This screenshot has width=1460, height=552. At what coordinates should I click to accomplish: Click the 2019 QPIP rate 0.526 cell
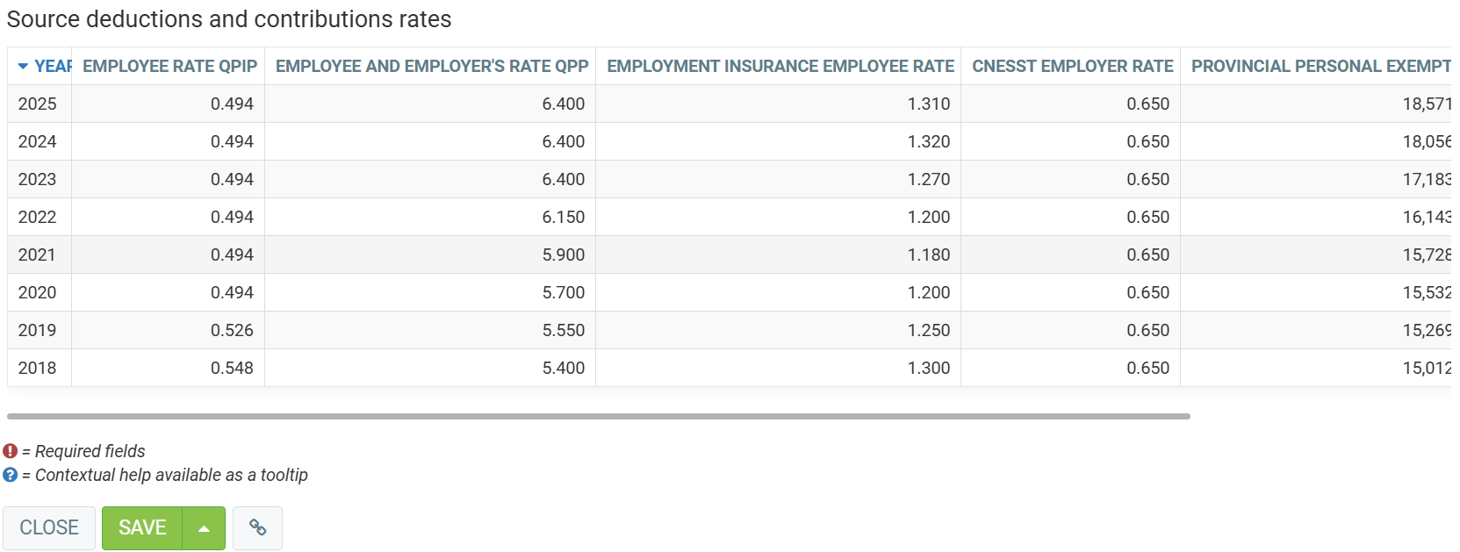tap(232, 330)
